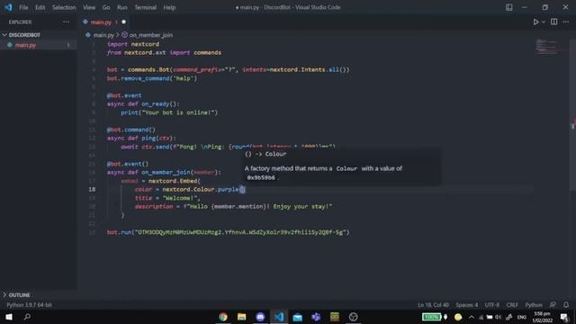Open the Mail app from taskbar
The width and height of the screenshot is (576, 324).
click(298, 317)
